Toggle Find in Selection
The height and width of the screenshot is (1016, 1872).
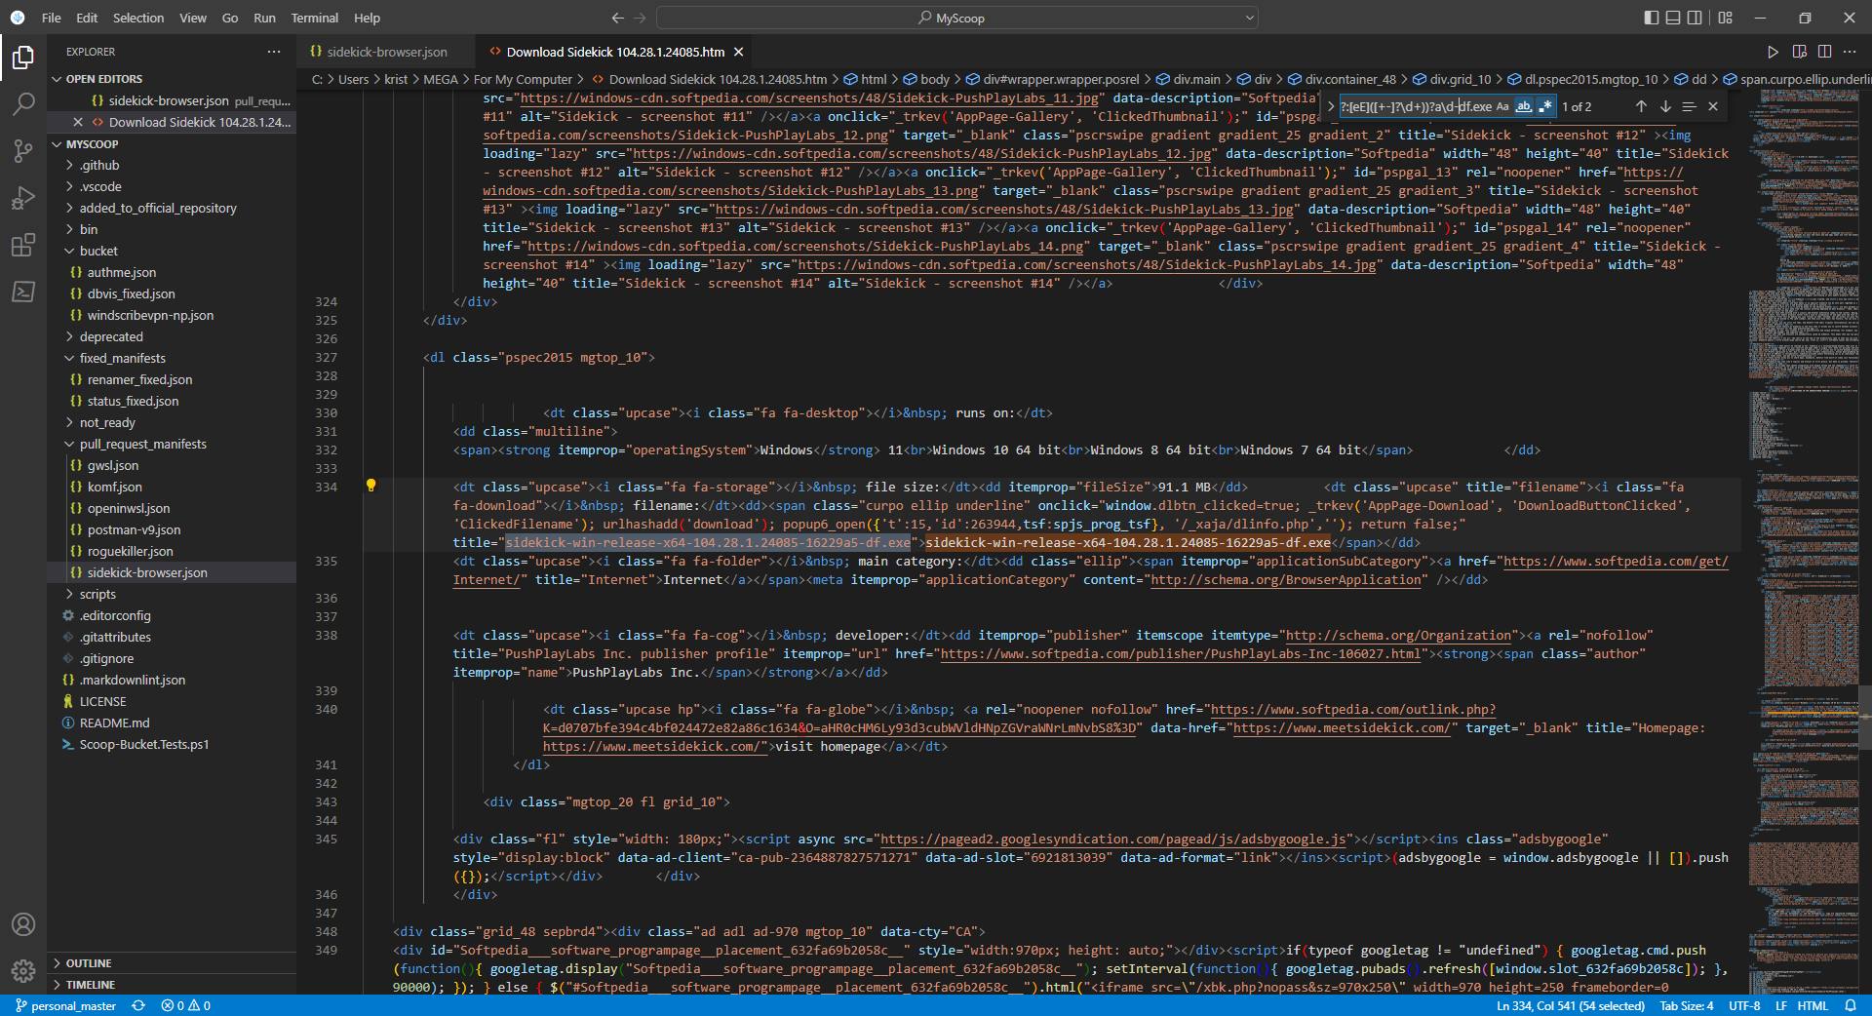pos(1689,106)
